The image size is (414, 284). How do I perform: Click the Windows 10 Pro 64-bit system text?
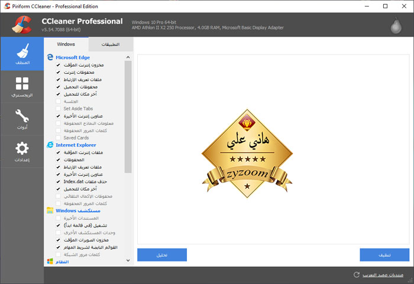pos(154,22)
